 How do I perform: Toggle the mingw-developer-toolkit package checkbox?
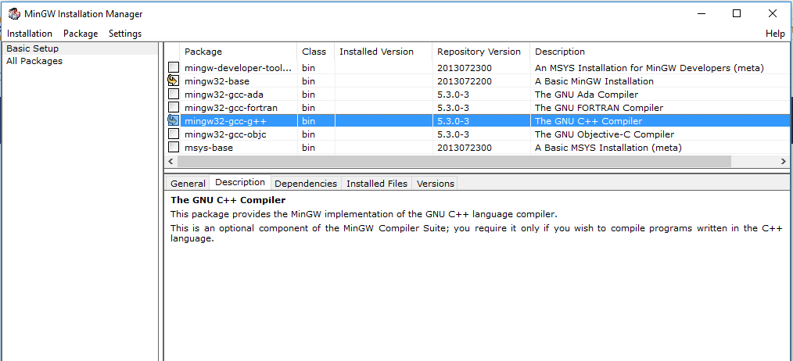click(x=174, y=68)
